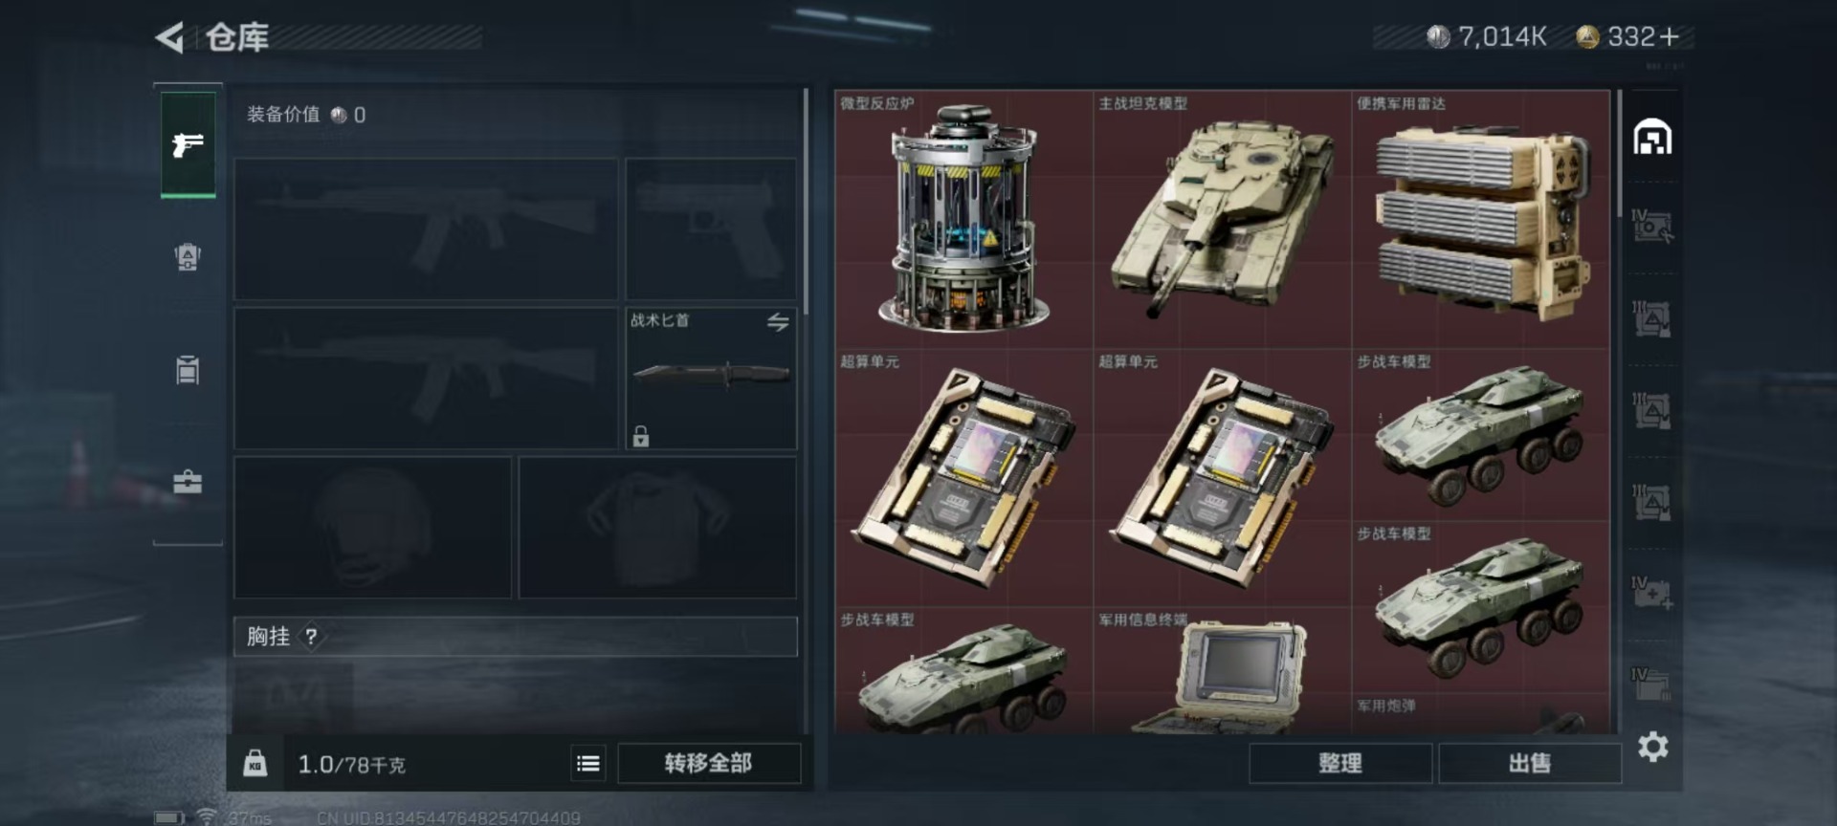Click the inventory scrollbar beside item grid
The height and width of the screenshot is (826, 1837).
pyautogui.click(x=1619, y=153)
